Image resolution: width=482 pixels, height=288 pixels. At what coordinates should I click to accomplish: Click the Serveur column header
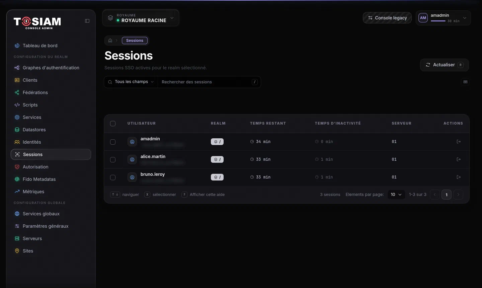pyautogui.click(x=401, y=123)
